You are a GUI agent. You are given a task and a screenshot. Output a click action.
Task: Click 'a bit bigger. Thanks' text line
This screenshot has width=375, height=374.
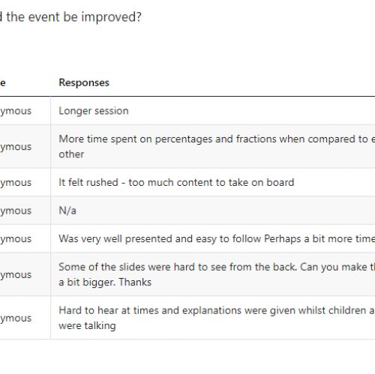105,282
